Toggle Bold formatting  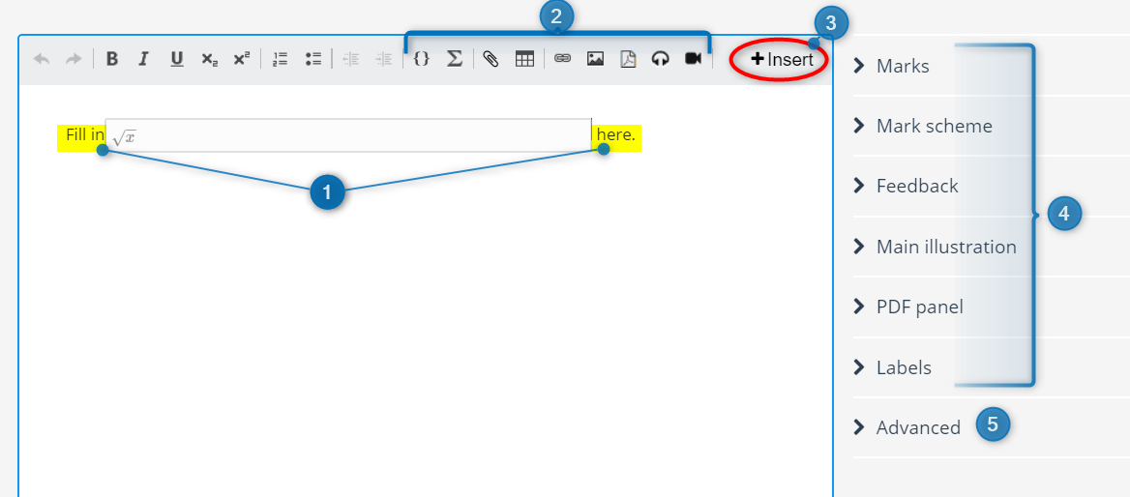click(x=111, y=60)
